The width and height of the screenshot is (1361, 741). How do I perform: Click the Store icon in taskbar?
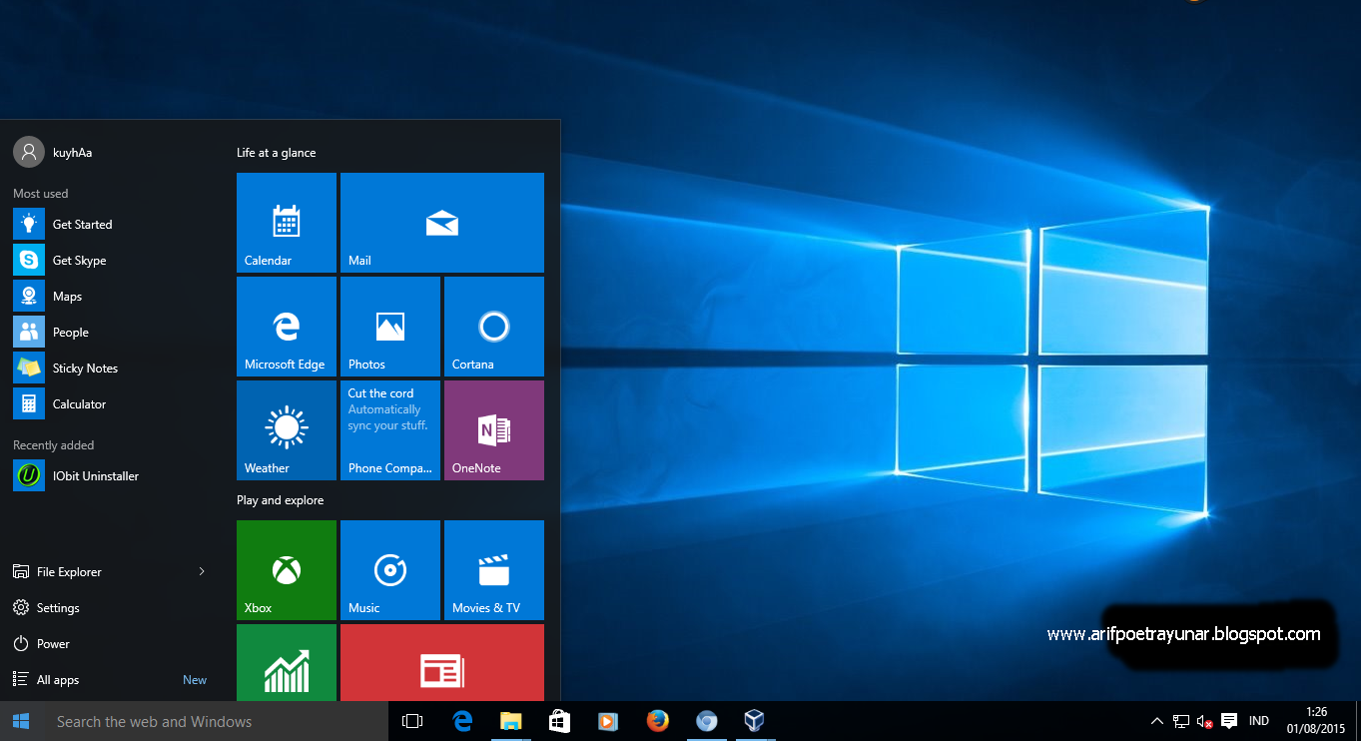[559, 721]
